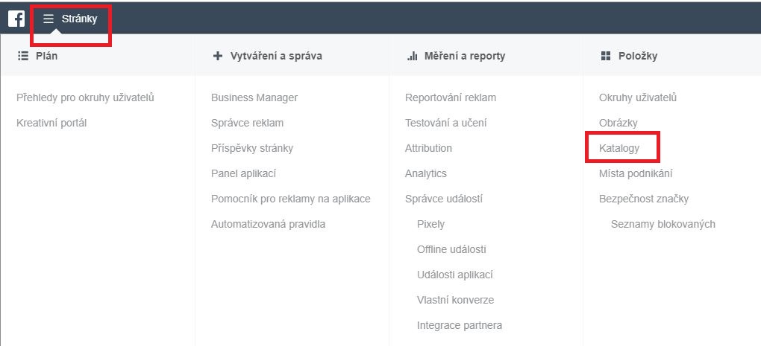Select Pixely under Správce událostí
The image size is (761, 346).
click(x=430, y=224)
